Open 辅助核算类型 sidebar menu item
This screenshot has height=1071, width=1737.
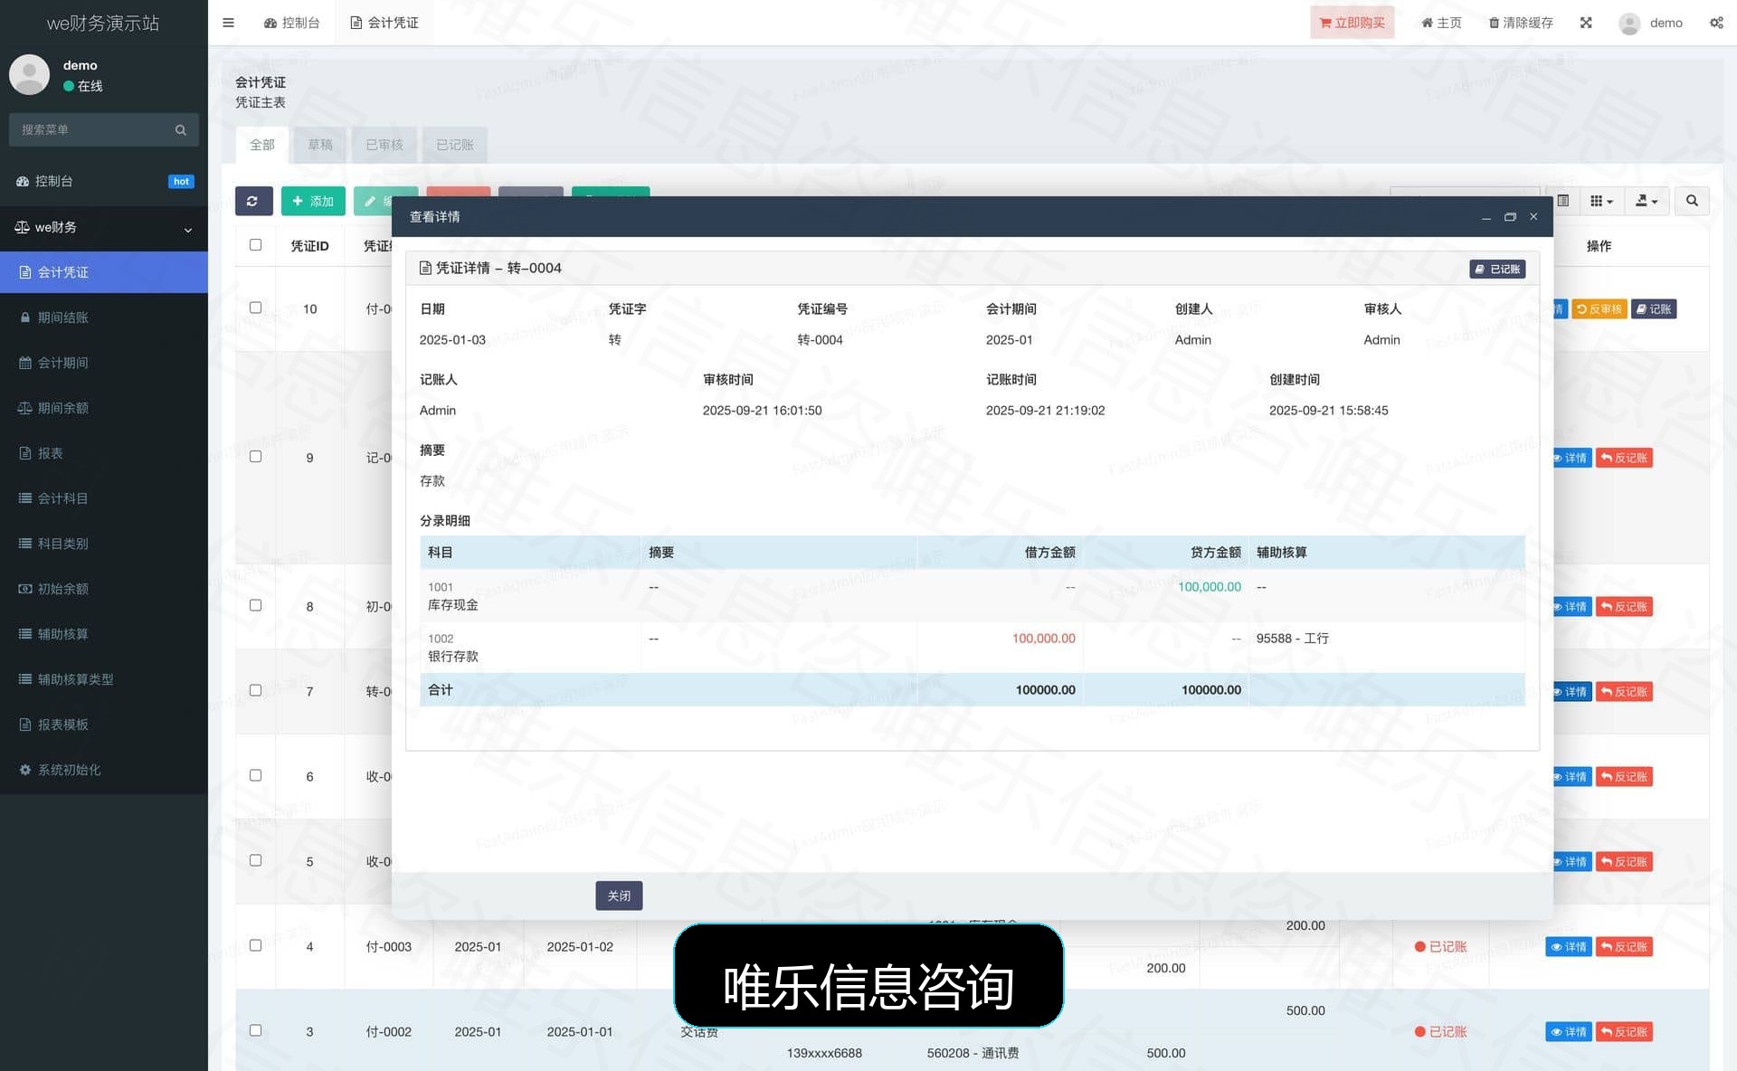click(104, 679)
